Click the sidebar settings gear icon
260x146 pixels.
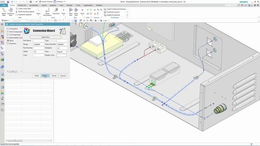click(x=2, y=24)
